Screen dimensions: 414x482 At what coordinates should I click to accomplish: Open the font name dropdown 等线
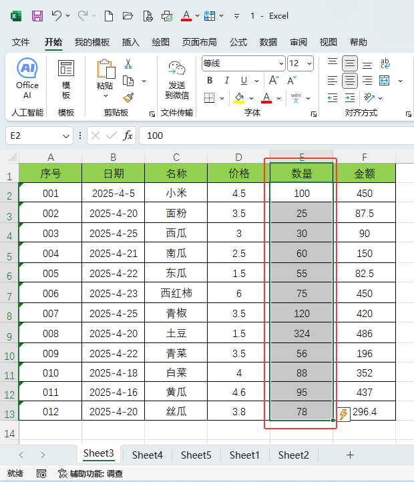point(281,63)
